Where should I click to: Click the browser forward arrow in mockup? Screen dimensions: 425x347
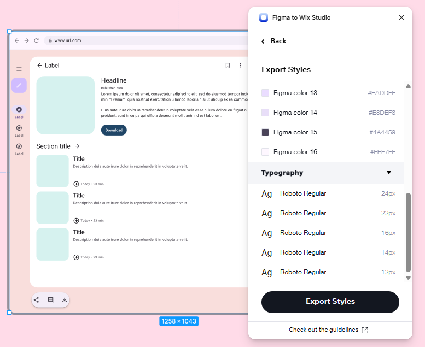coord(27,40)
